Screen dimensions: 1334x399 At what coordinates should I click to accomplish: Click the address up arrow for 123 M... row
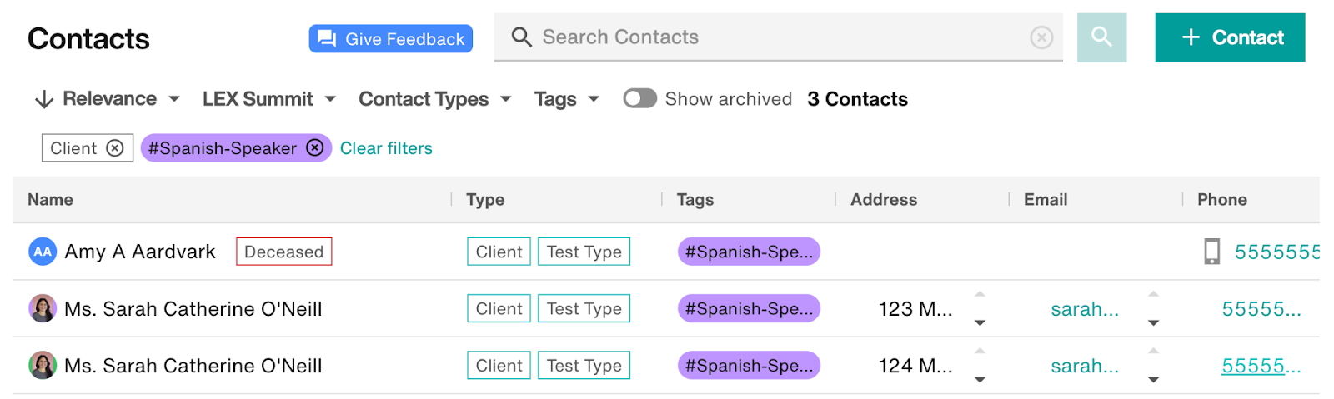980,294
